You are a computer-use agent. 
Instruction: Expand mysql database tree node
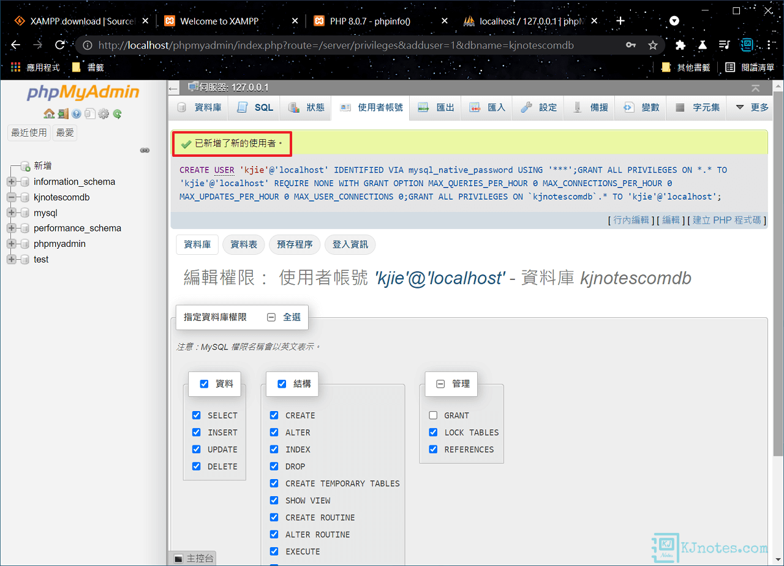click(x=12, y=213)
